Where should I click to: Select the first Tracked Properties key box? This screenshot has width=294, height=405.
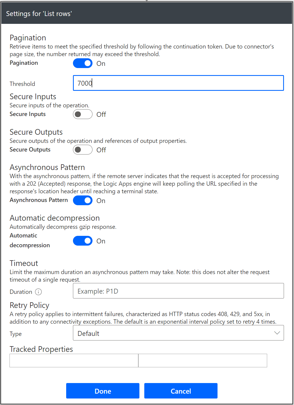(74, 361)
